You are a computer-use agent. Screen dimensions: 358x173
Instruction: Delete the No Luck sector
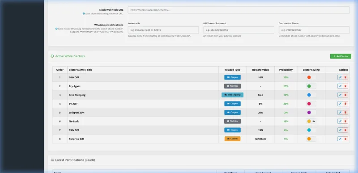[345, 121]
